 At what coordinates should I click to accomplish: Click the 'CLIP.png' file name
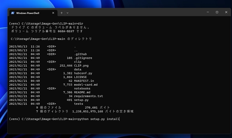[81, 66]
